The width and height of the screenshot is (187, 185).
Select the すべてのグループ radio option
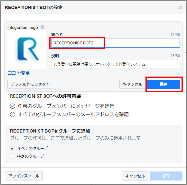click(x=12, y=149)
